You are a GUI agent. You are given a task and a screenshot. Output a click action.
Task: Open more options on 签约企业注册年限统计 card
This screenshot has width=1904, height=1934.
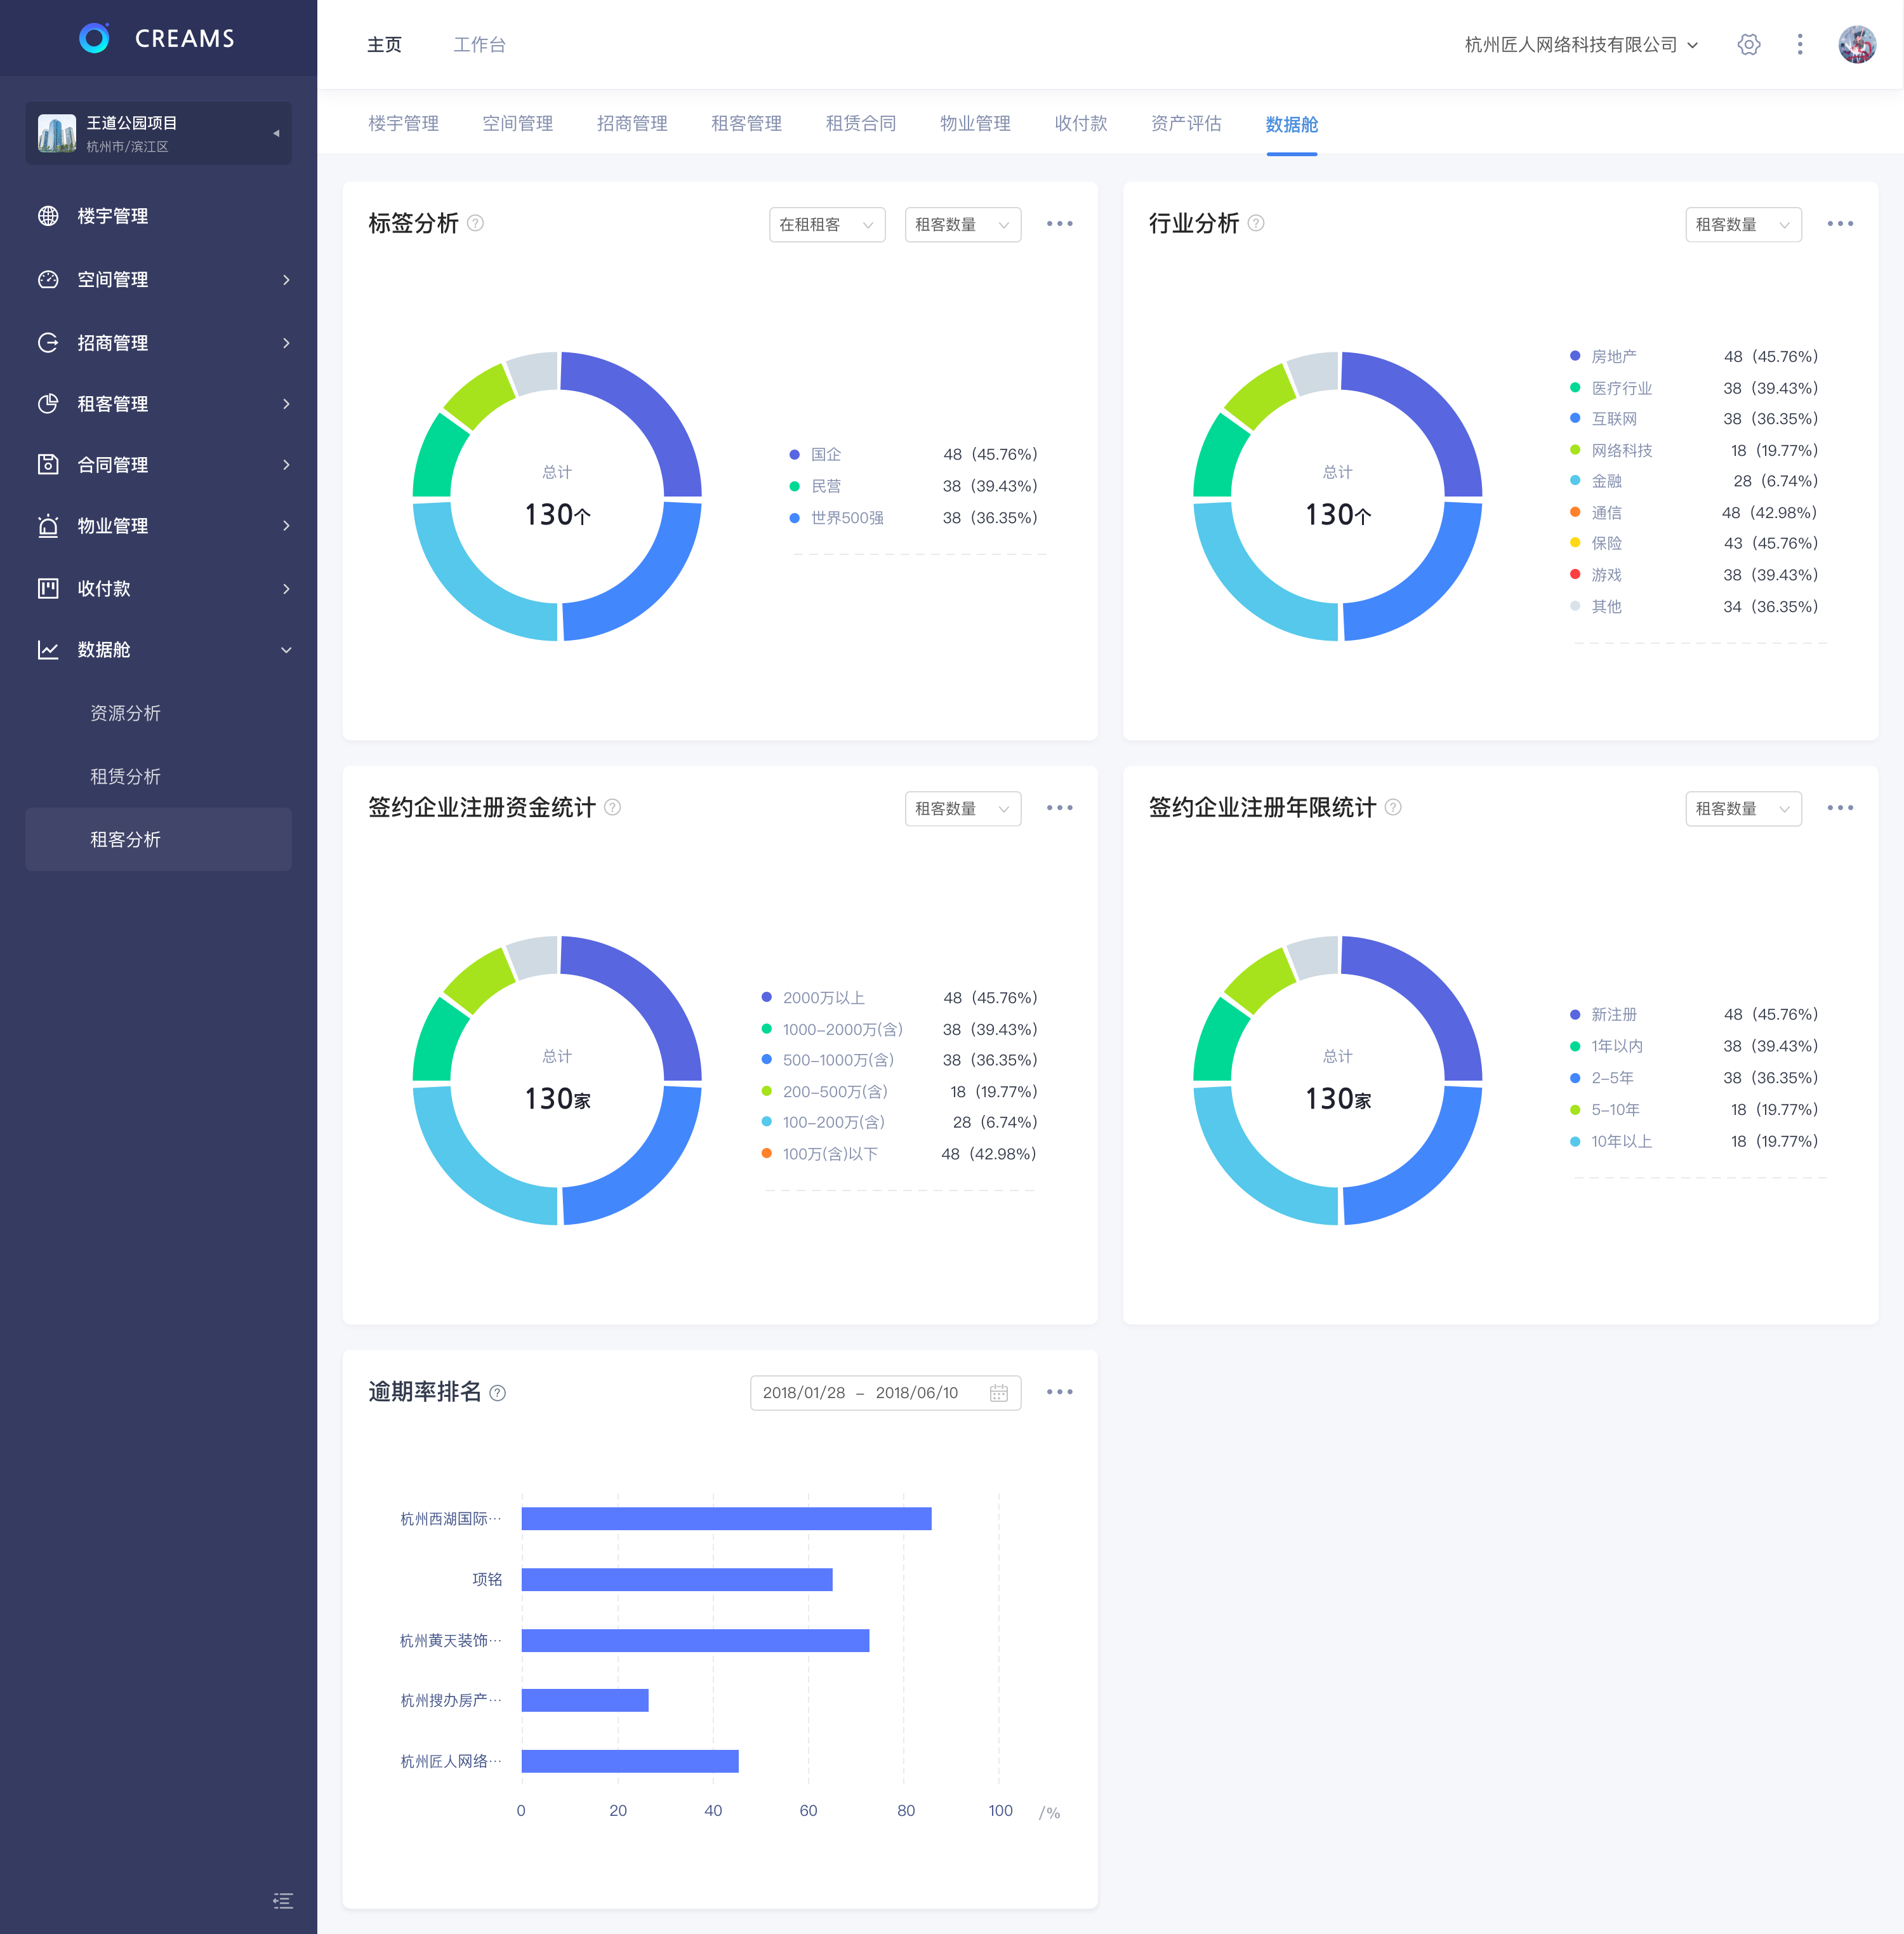click(x=1840, y=808)
